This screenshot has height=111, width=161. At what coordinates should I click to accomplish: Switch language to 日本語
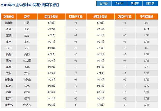pos(104,3)
